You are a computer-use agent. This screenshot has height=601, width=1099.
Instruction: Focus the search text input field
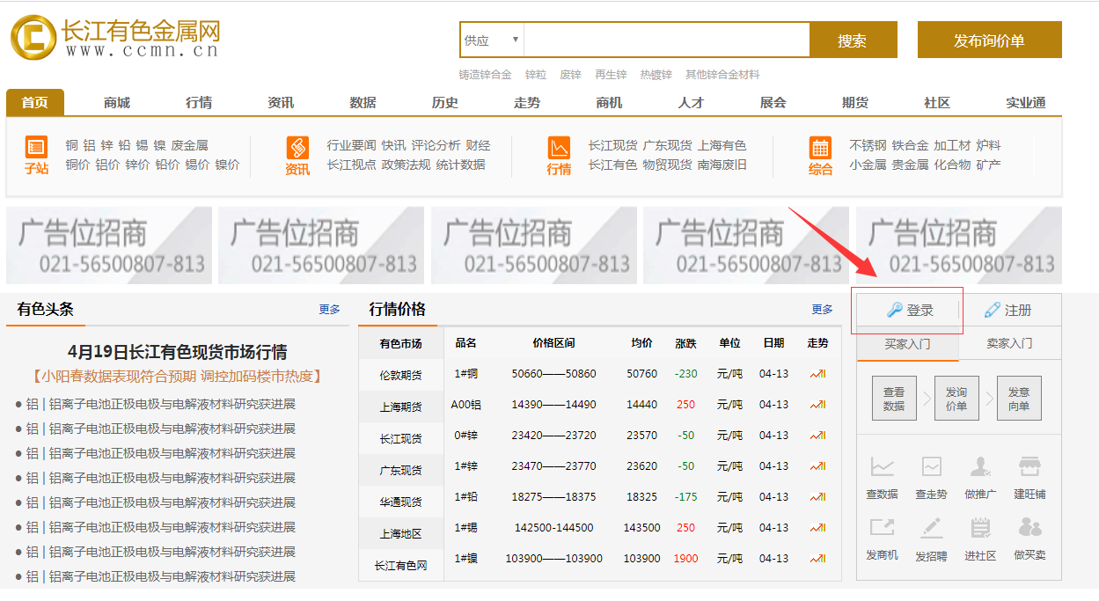tap(666, 40)
